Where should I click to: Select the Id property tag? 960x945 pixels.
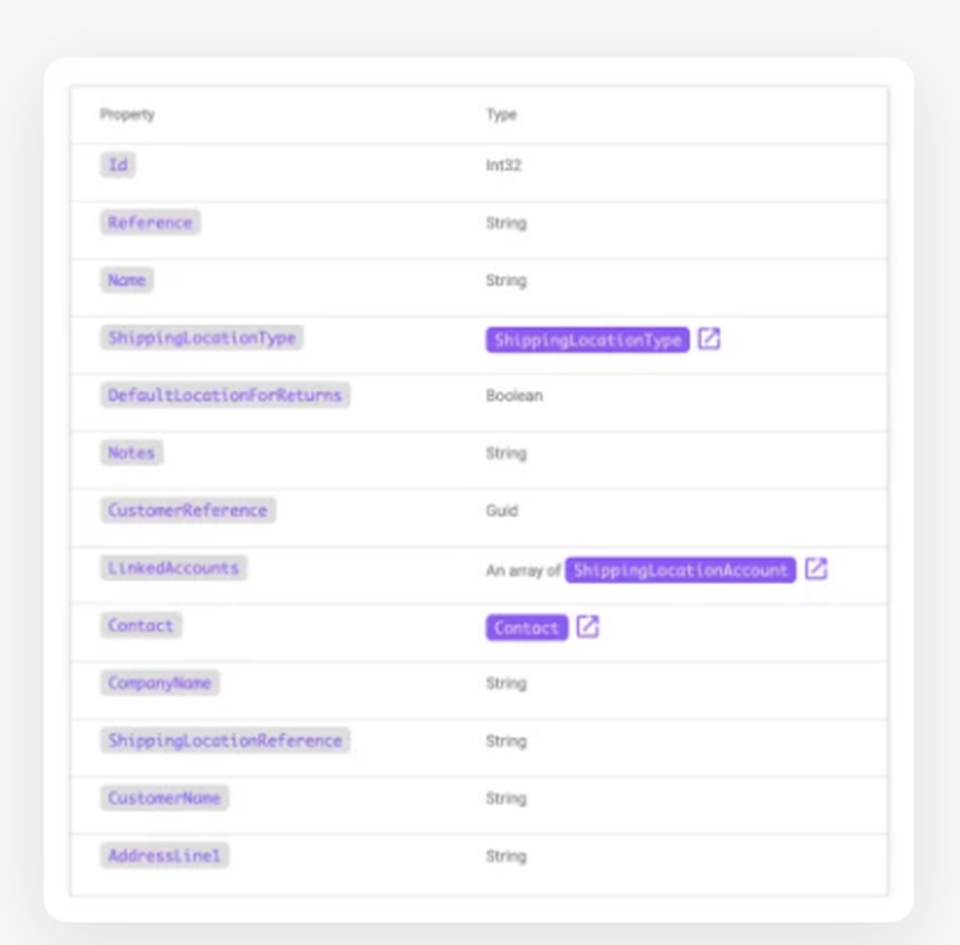pyautogui.click(x=118, y=165)
